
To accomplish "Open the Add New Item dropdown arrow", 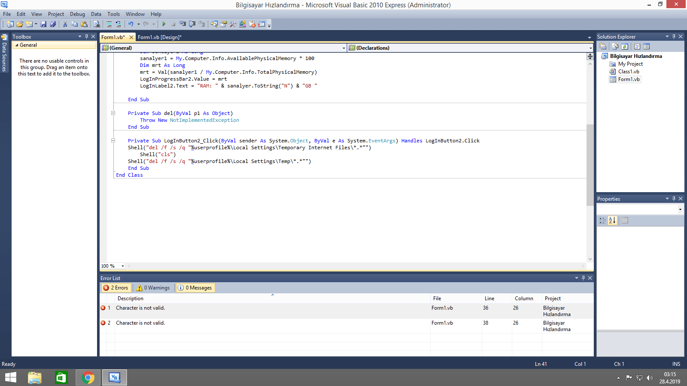I will 36,24.
